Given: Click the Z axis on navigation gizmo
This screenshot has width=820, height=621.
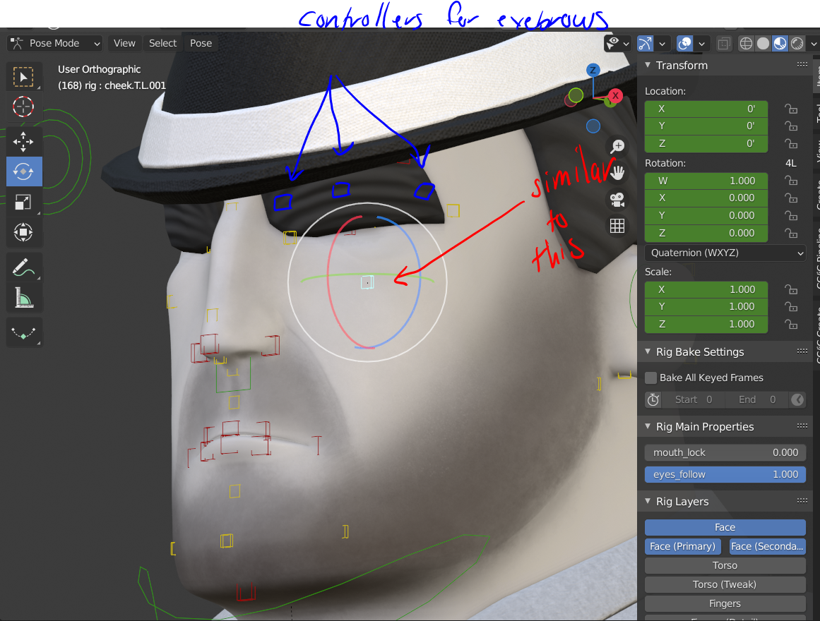Looking at the screenshot, I should 593,70.
